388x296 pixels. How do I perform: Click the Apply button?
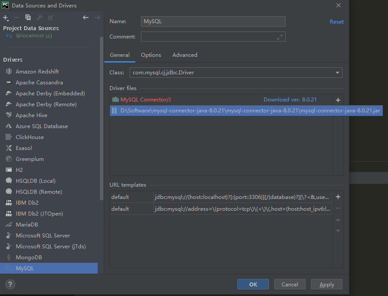point(326,284)
